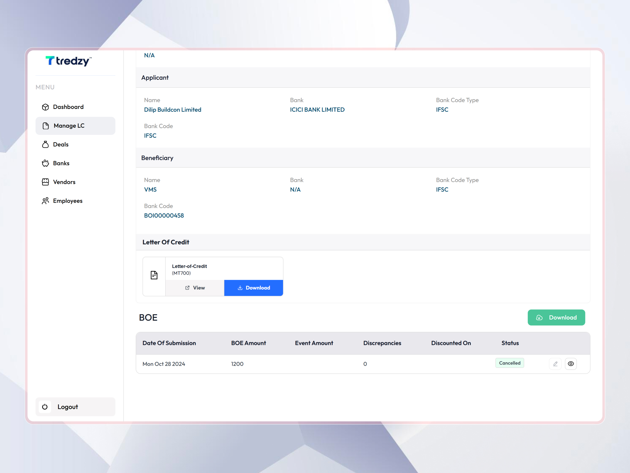Click the Employees people icon

click(x=46, y=200)
